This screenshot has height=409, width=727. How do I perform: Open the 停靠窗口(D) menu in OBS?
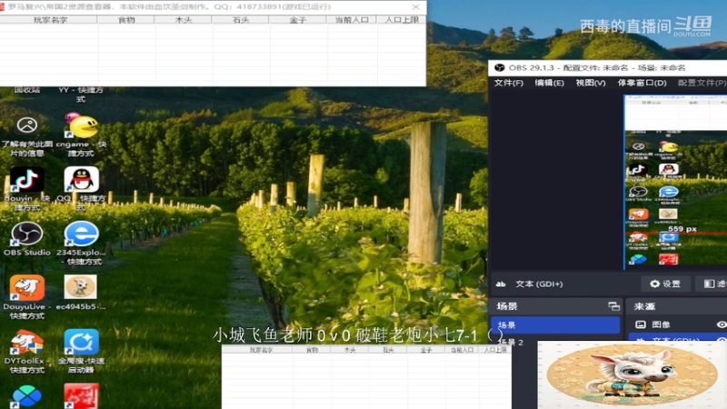pyautogui.click(x=642, y=83)
